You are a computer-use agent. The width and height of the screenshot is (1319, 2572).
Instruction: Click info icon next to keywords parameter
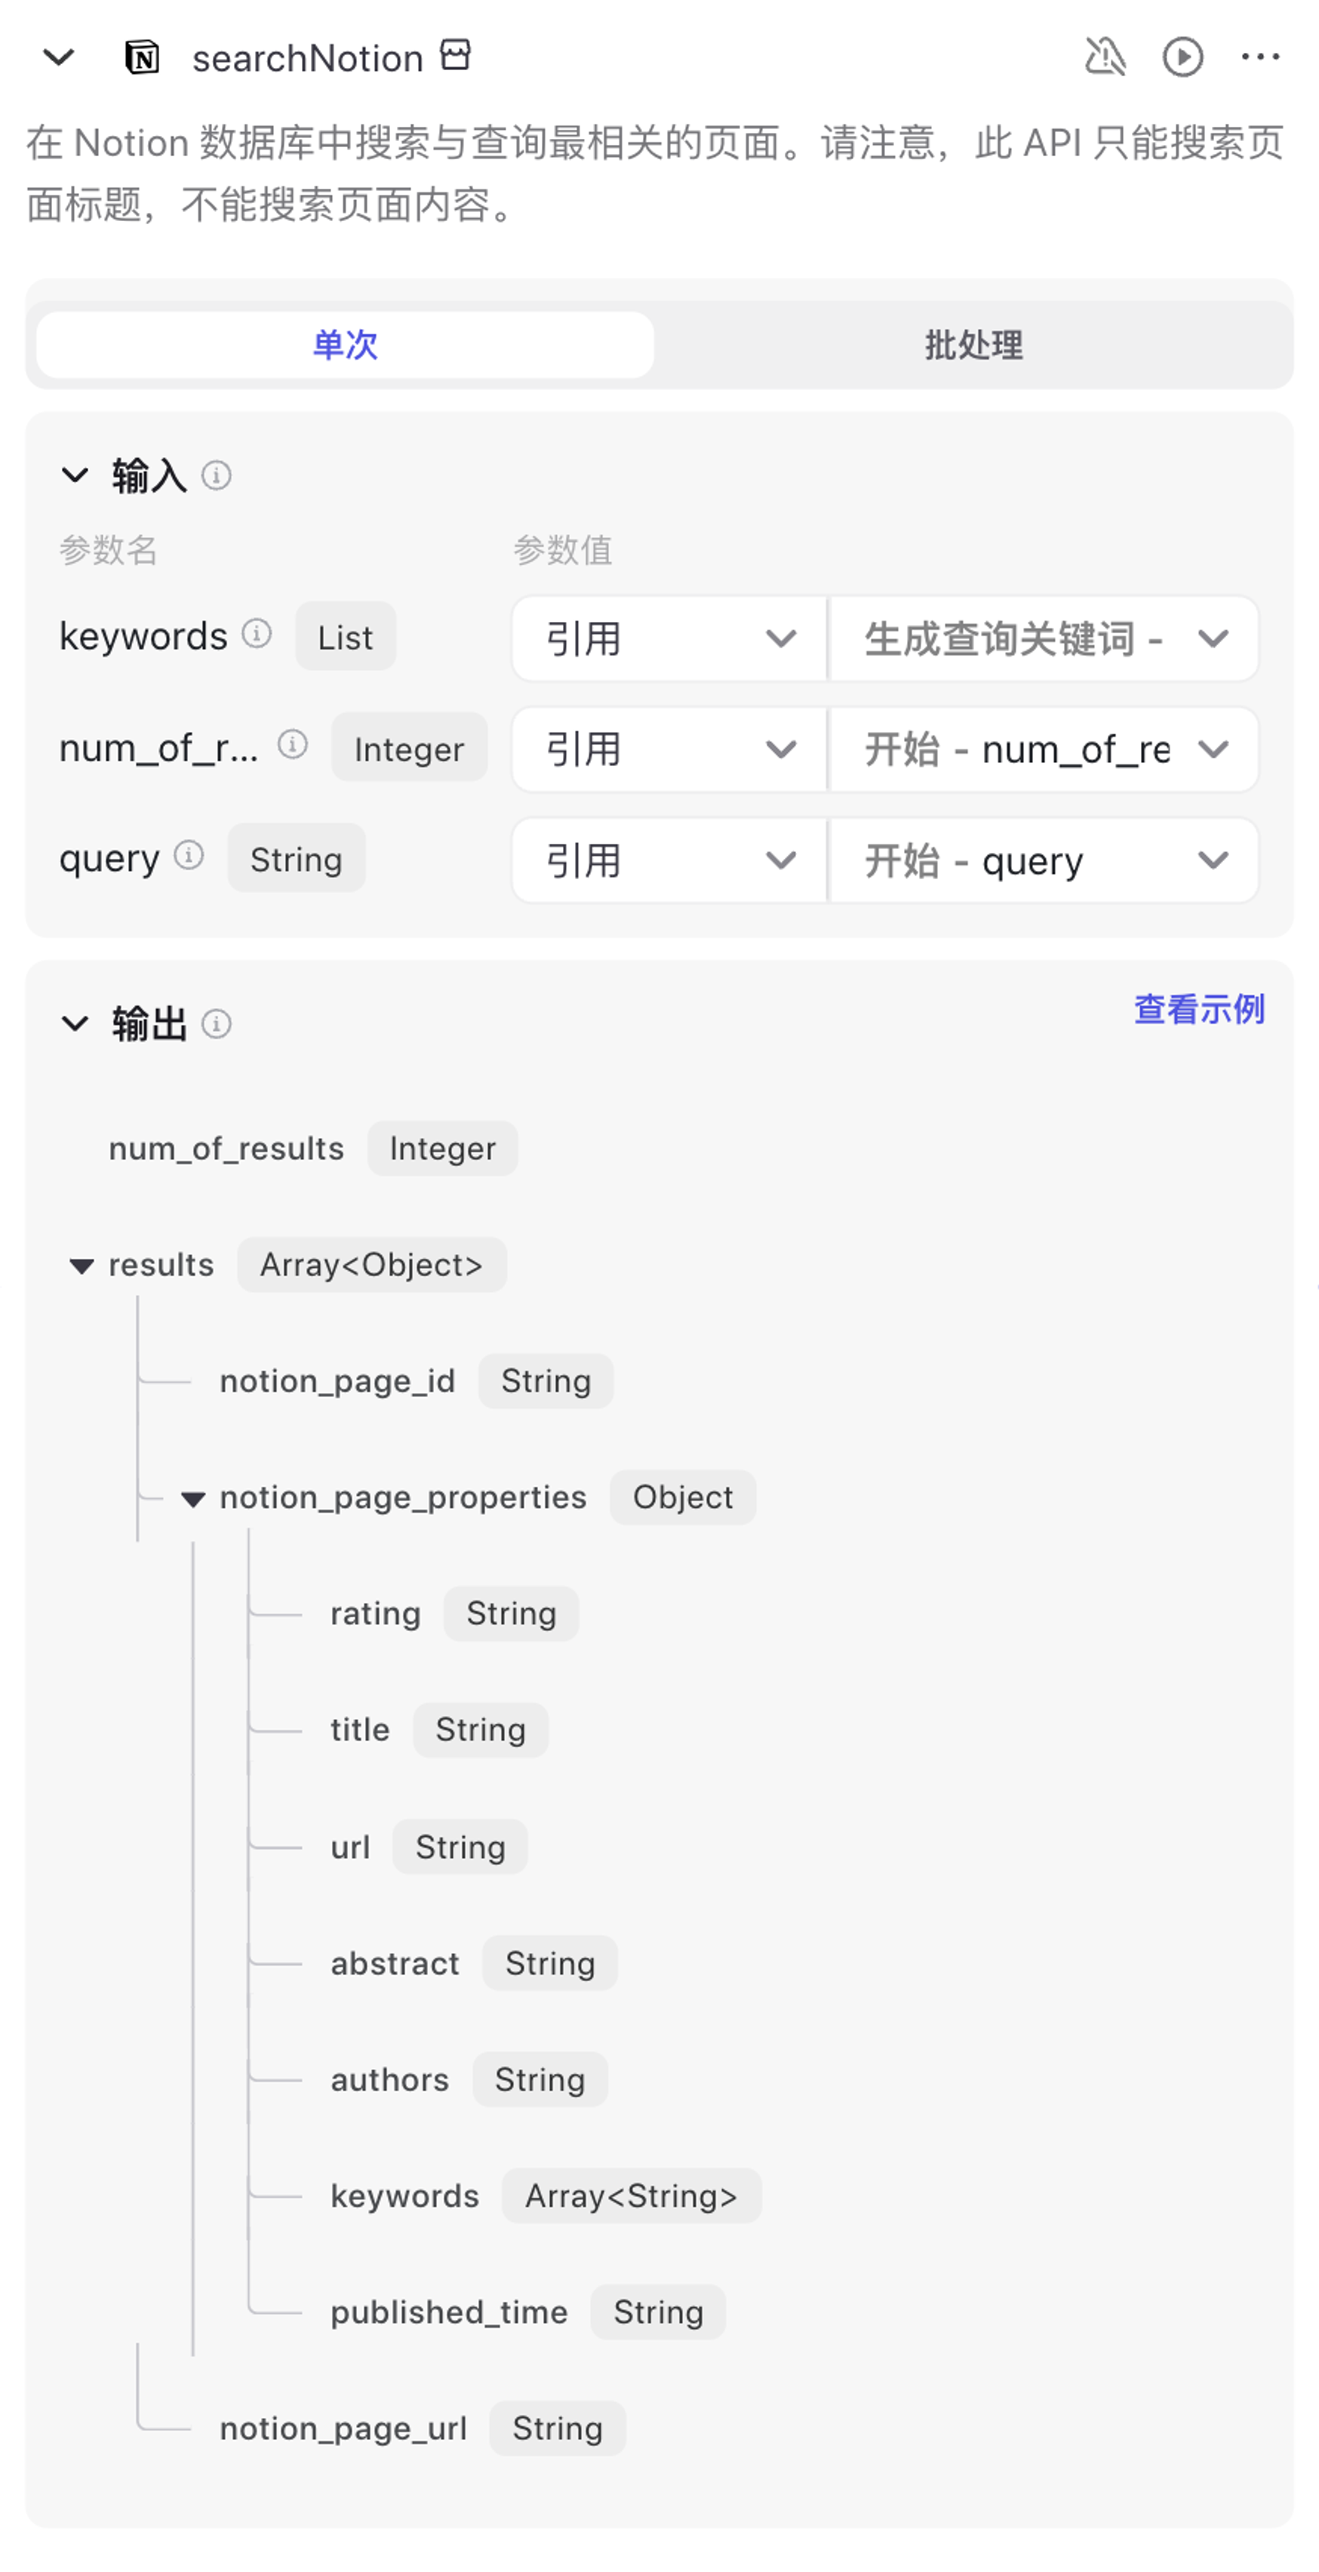257,634
